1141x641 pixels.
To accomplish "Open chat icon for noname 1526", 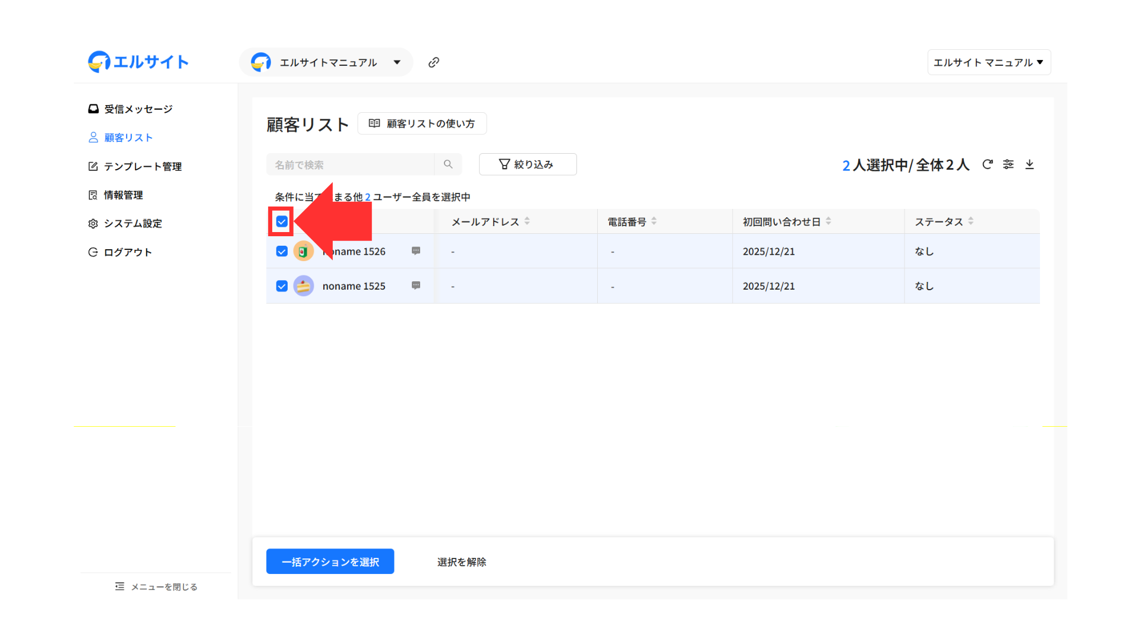I will point(416,251).
